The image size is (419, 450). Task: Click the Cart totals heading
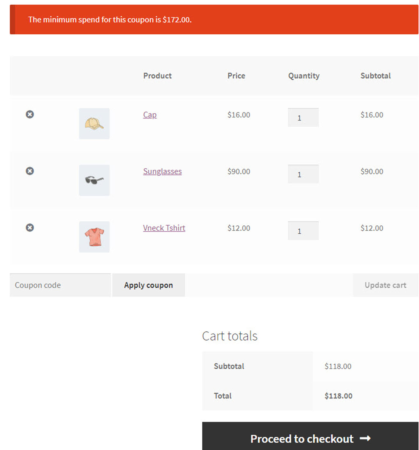[230, 336]
